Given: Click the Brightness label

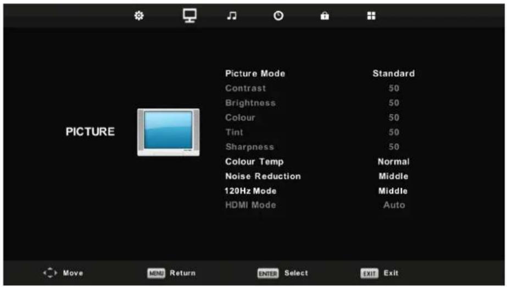Looking at the screenshot, I should click(x=250, y=103).
